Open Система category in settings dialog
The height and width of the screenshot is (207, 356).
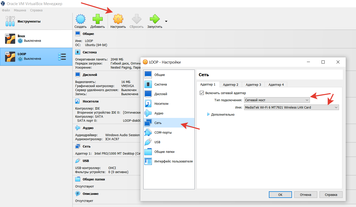(x=169, y=84)
